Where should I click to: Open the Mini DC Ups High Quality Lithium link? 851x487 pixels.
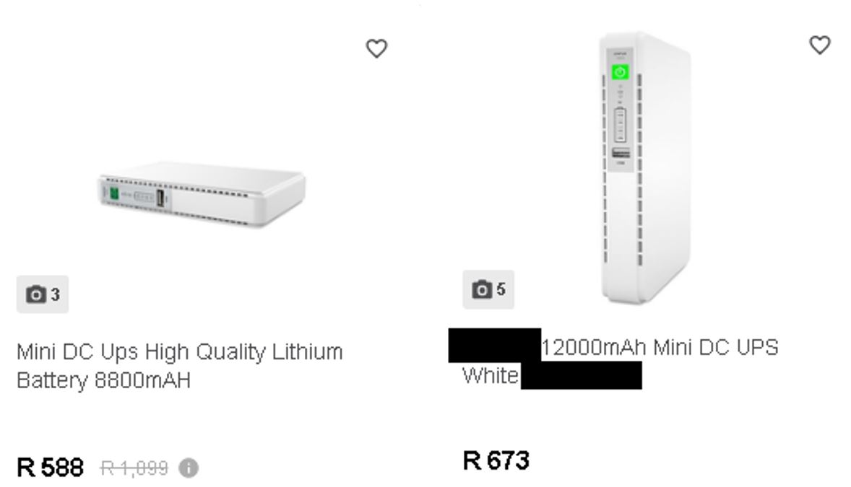pyautogui.click(x=179, y=353)
